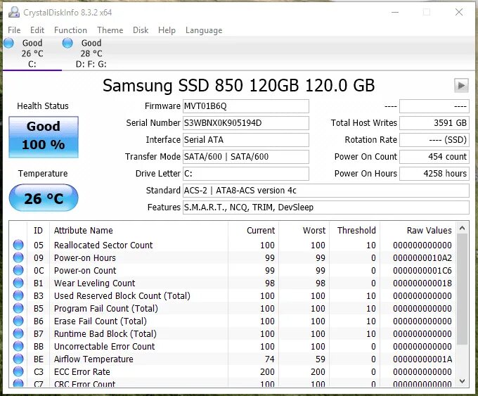The image size is (478, 396).
Task: Click the attribute list scrollbar thumb
Action: (462, 290)
